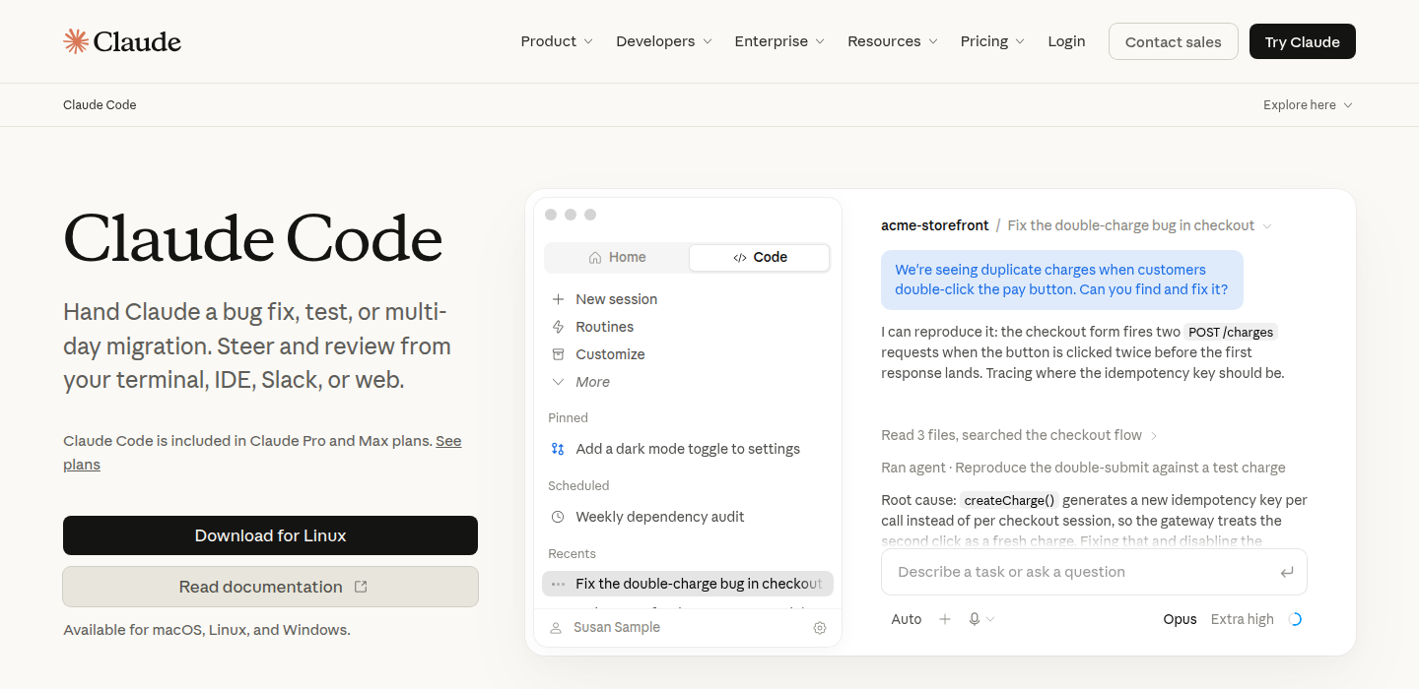Viewport: 1419px width, 689px height.
Task: Click the Claude Code breadcrumb label
Action: click(x=100, y=105)
